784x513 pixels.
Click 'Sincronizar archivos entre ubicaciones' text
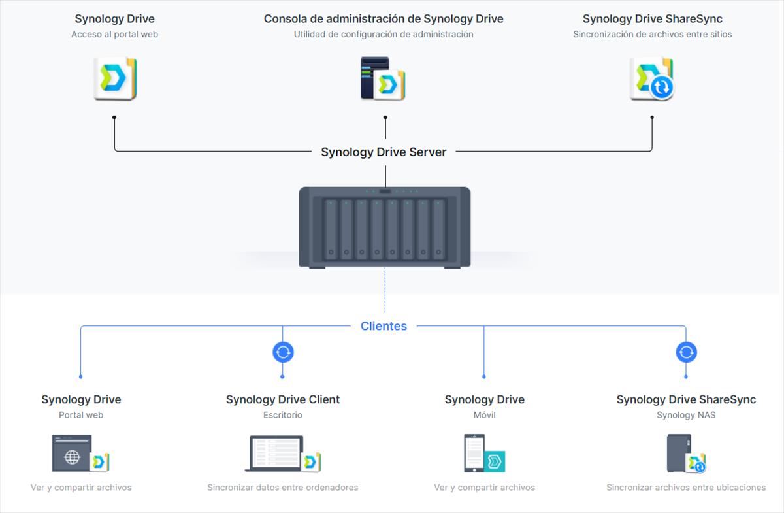coord(686,488)
